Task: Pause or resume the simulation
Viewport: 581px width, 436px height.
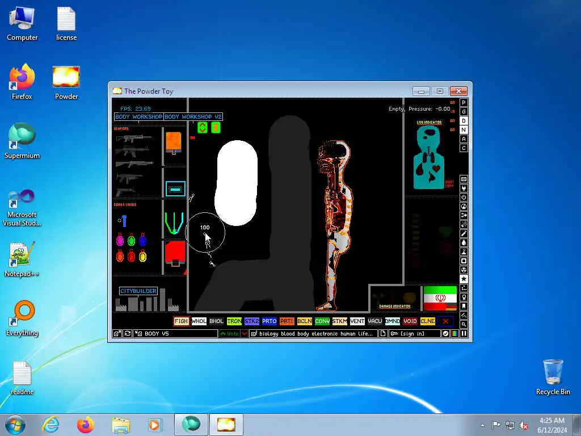Action: click(x=464, y=334)
